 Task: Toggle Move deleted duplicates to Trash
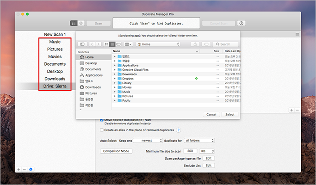(x=102, y=120)
